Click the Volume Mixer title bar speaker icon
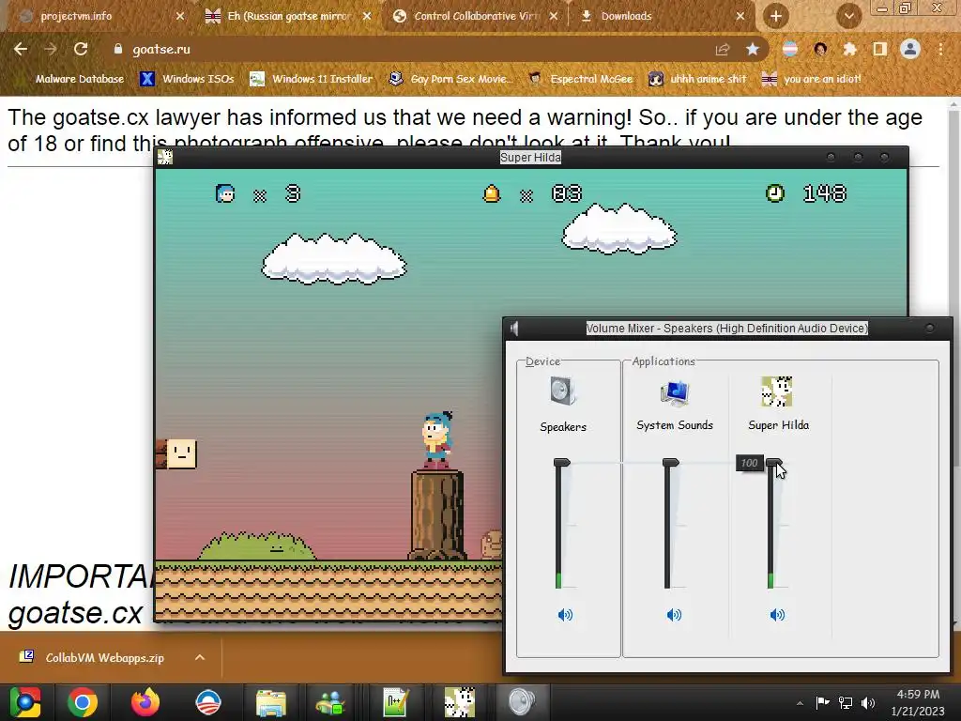961x721 pixels. coord(513,329)
